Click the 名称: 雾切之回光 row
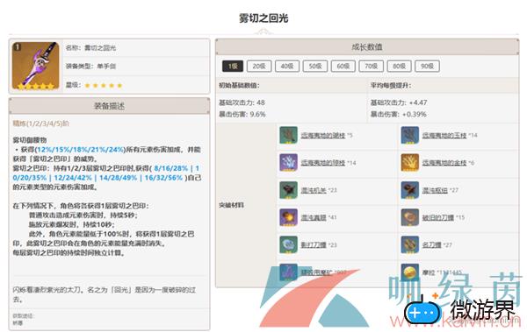This screenshot has width=527, height=332. (x=137, y=47)
